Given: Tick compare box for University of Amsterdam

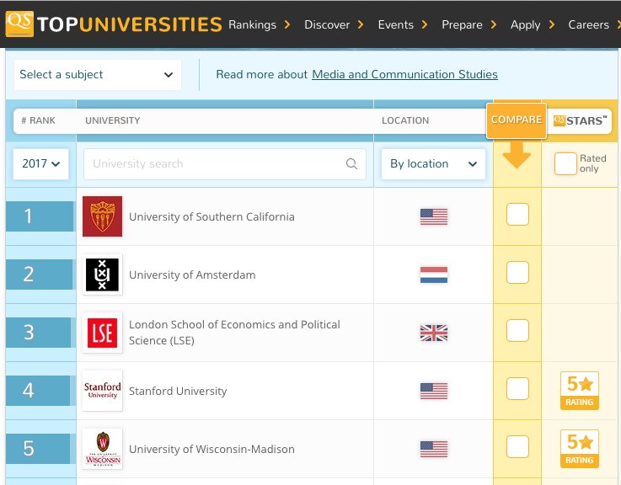Looking at the screenshot, I should click(517, 273).
